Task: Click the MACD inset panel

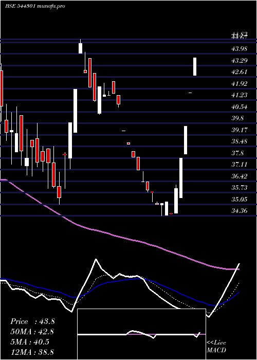Action: (x=141, y=334)
